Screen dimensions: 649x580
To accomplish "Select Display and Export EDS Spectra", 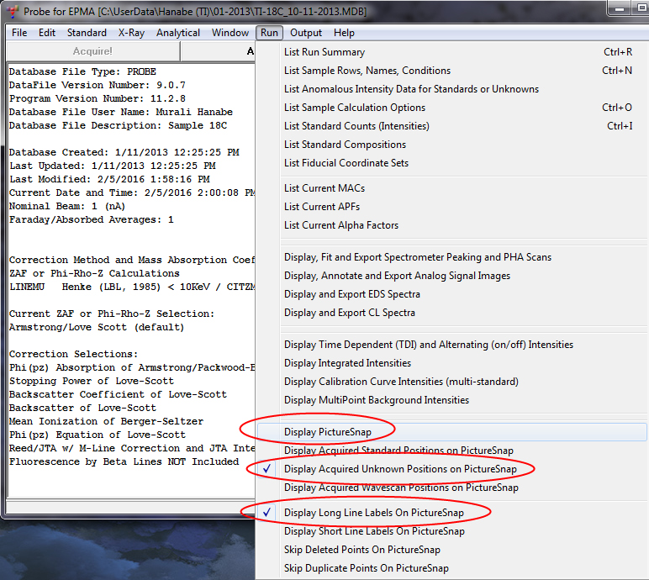I will click(x=351, y=294).
